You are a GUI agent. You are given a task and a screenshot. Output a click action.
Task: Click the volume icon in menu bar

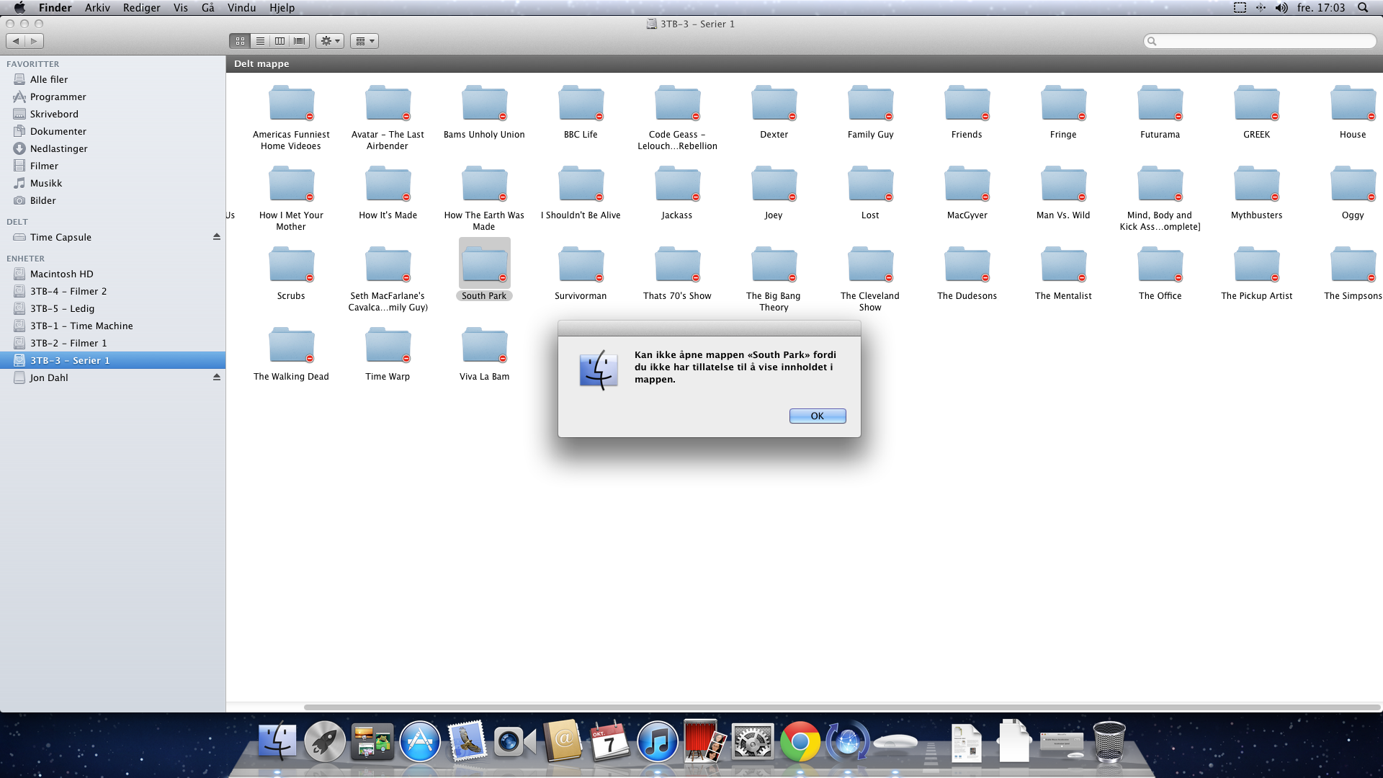point(1281,8)
